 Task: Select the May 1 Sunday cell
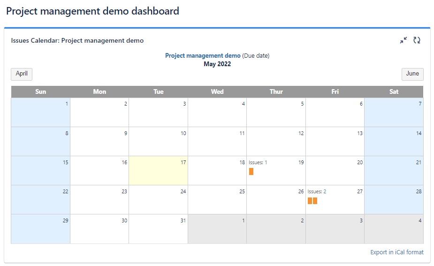(x=40, y=113)
